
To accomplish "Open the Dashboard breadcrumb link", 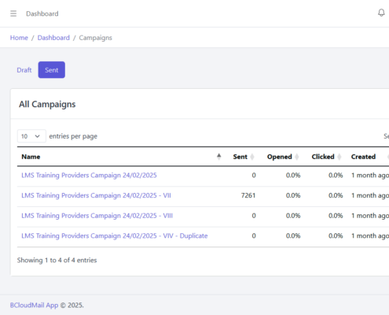I will tap(53, 38).
